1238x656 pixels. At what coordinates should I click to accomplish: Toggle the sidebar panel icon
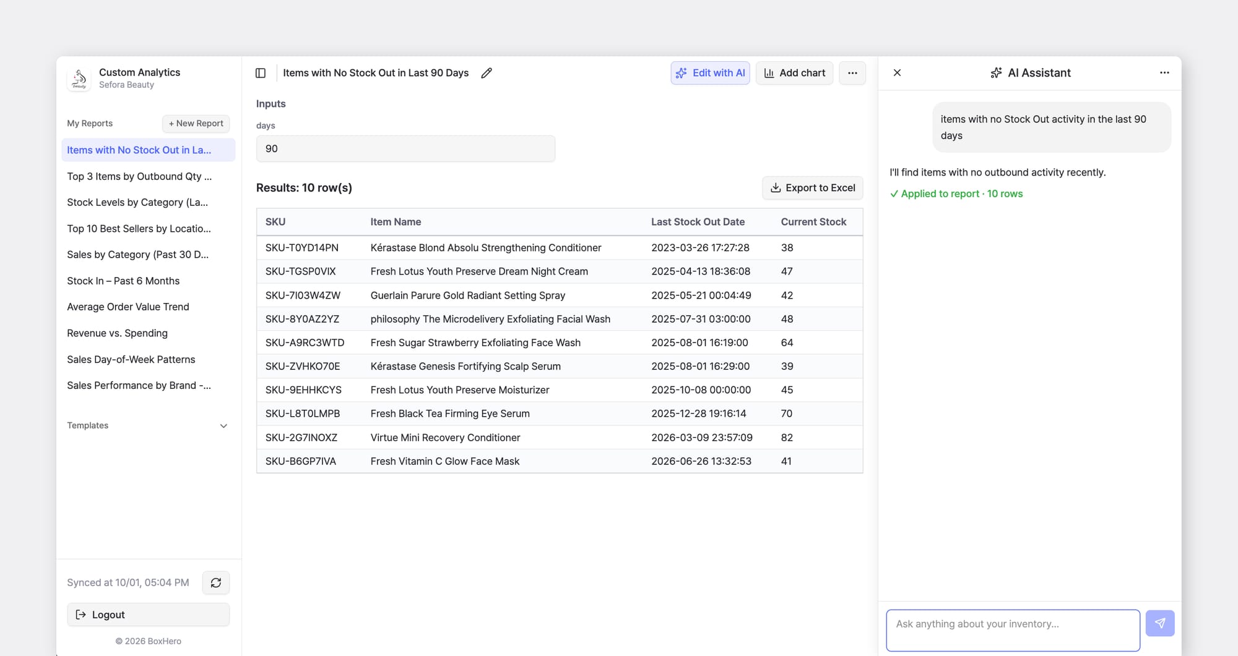pyautogui.click(x=261, y=73)
